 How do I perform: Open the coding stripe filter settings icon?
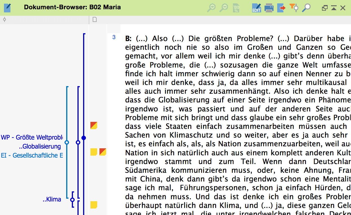294,8
